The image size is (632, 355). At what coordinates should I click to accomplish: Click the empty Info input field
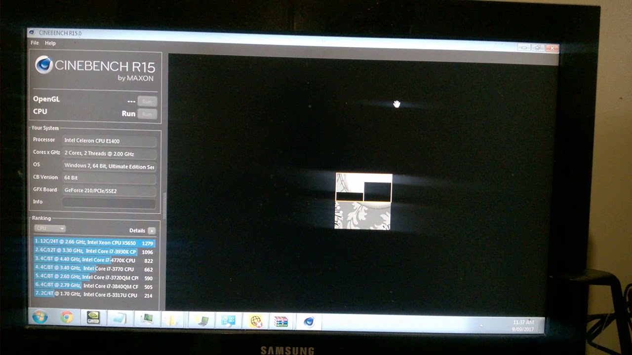pyautogui.click(x=109, y=202)
